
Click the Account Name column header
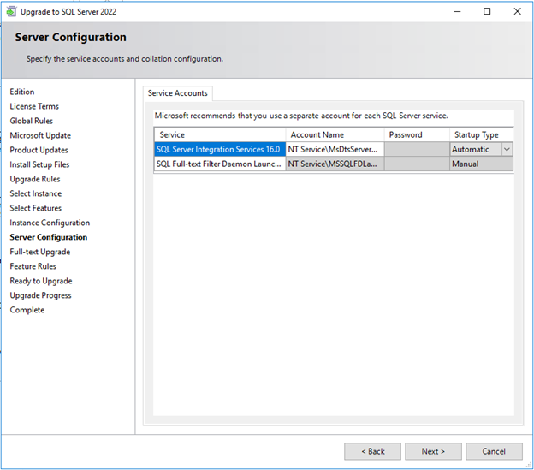[335, 134]
